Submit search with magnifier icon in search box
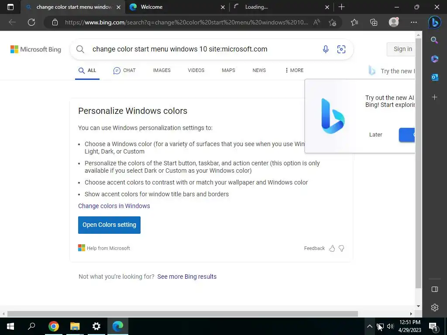Screen dimensions: 447x335 tap(80, 49)
